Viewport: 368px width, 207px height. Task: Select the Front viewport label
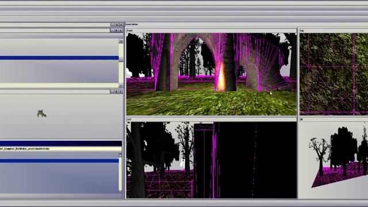[x=129, y=30]
